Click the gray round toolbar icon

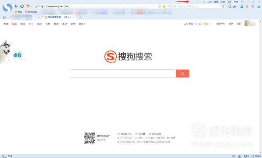click(x=253, y=6)
